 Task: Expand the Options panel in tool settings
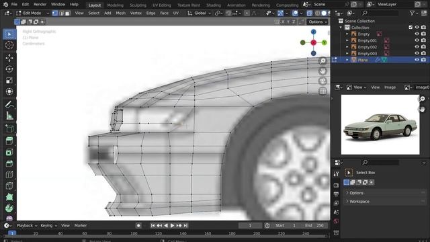(385, 193)
